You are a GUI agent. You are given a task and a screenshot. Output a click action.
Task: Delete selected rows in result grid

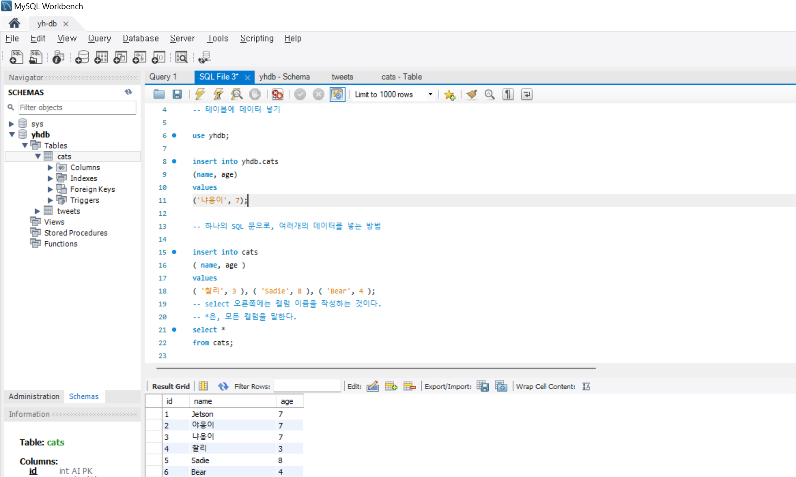[x=410, y=386]
